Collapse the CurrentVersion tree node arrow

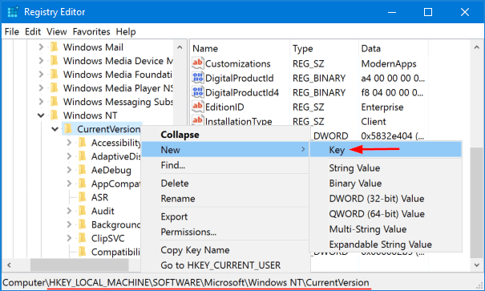55,129
